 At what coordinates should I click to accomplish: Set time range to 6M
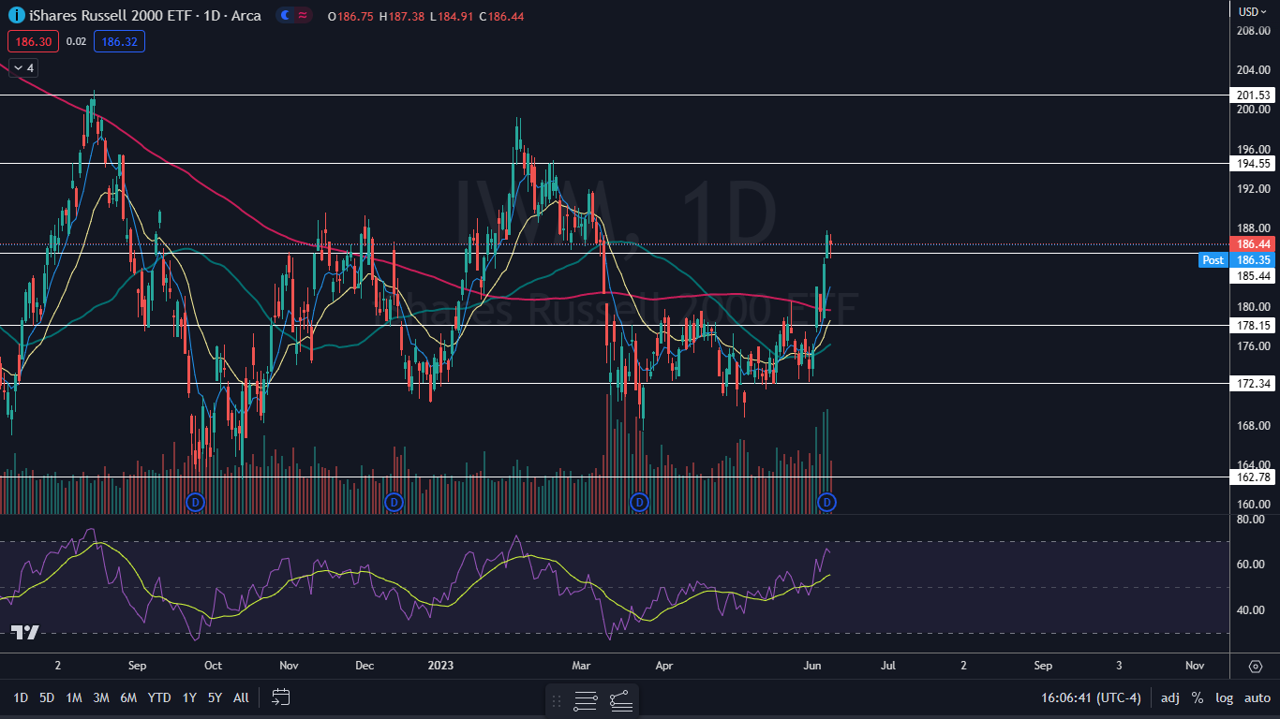click(129, 697)
